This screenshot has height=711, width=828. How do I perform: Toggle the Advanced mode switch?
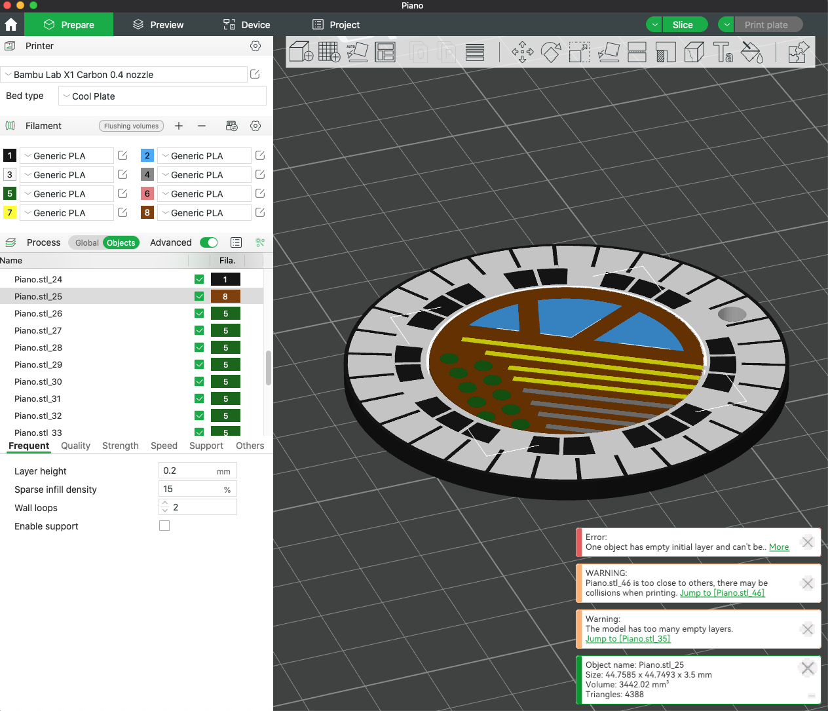pos(209,242)
